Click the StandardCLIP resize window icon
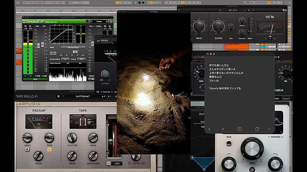This screenshot has width=307, height=172. pos(87,21)
